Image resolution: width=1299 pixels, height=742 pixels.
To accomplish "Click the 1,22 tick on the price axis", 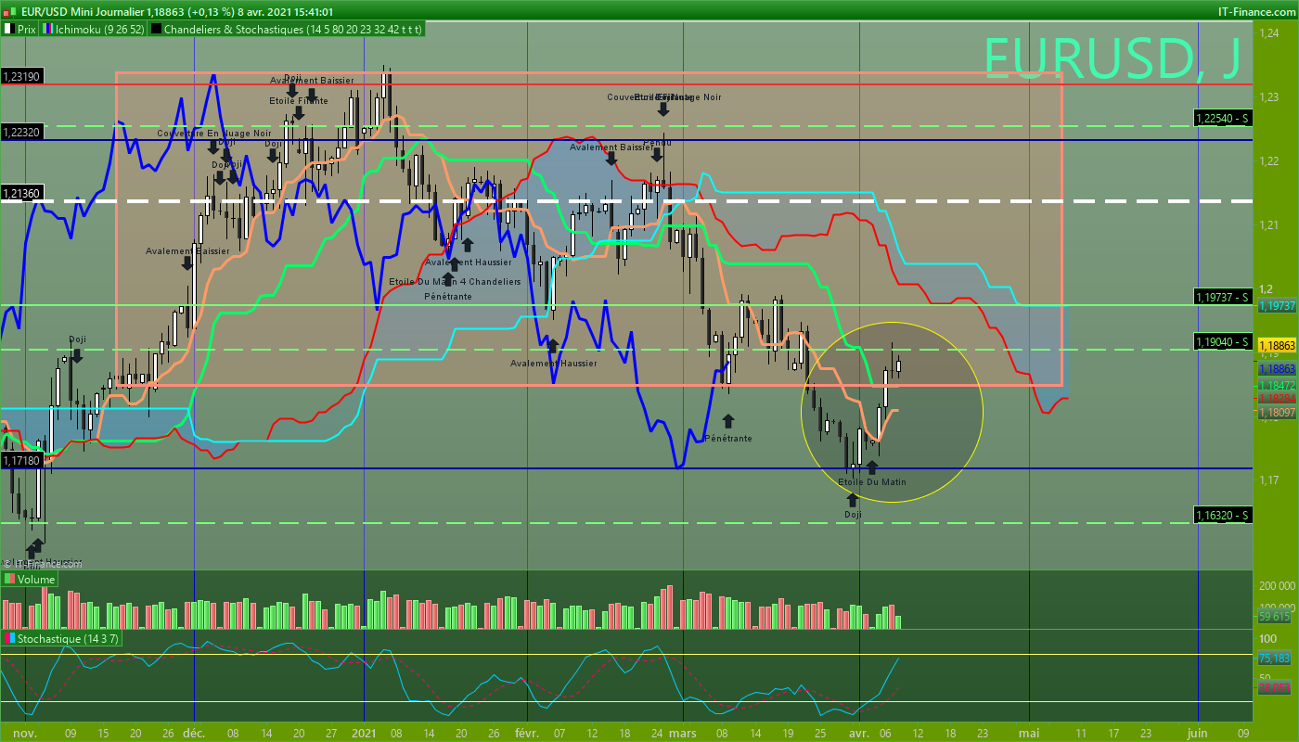I will 1267,160.
